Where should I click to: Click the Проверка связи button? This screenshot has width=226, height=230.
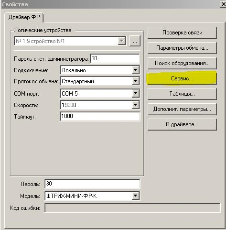pos(182,33)
